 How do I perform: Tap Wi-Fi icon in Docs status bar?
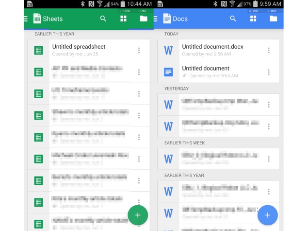pyautogui.click(x=232, y=4)
